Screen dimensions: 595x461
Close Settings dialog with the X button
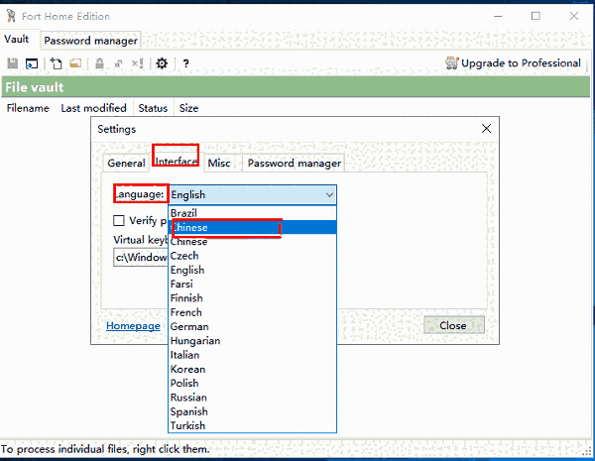tap(486, 129)
